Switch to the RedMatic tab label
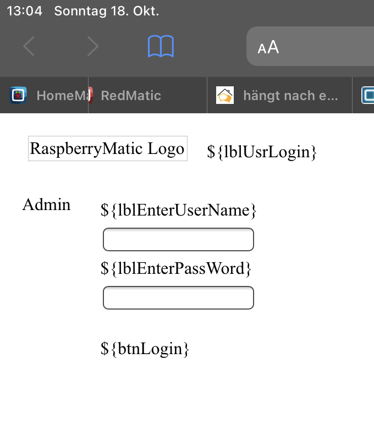Screen dimensions: 374x430 pos(131,96)
